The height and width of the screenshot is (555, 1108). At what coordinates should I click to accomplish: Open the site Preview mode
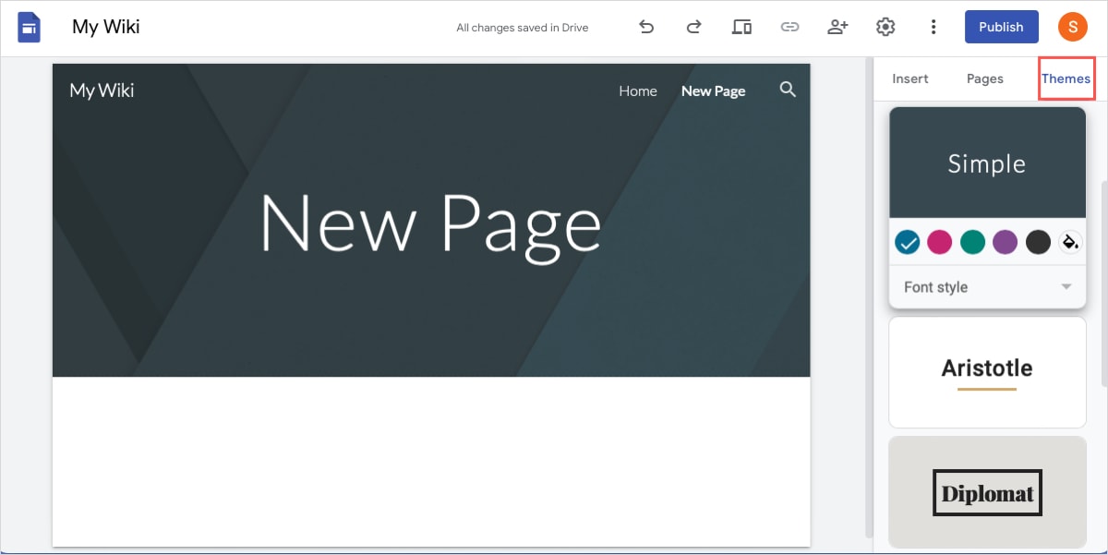tap(741, 27)
